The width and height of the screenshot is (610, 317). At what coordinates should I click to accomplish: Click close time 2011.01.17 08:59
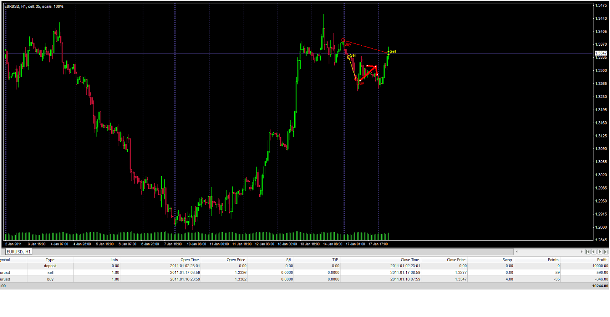[405, 272]
